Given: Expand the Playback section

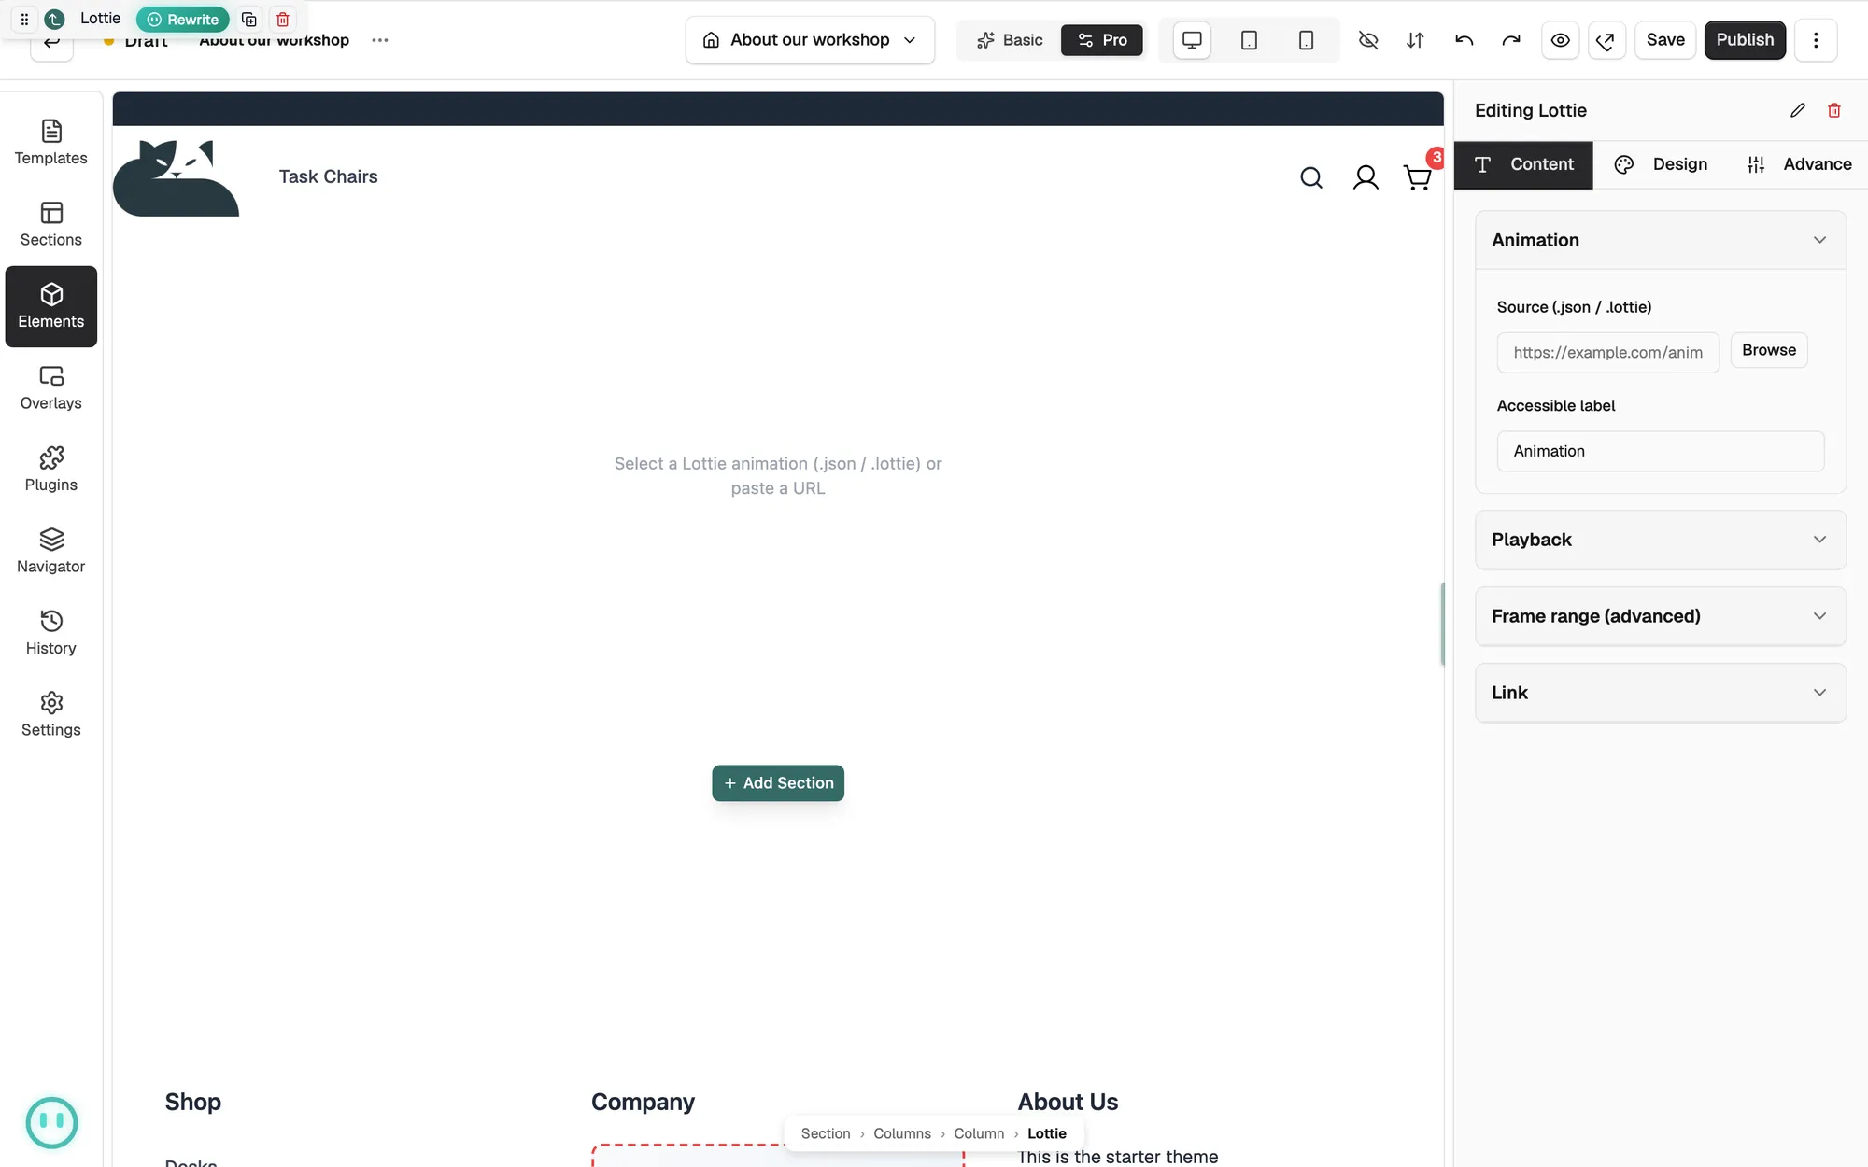Looking at the screenshot, I should click(1661, 540).
